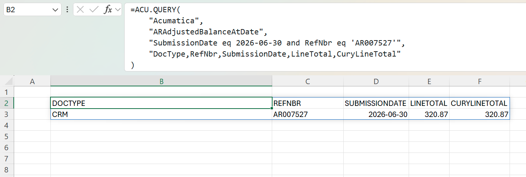Select row 6 header
This screenshot has width=526, height=177.
pos(7,148)
